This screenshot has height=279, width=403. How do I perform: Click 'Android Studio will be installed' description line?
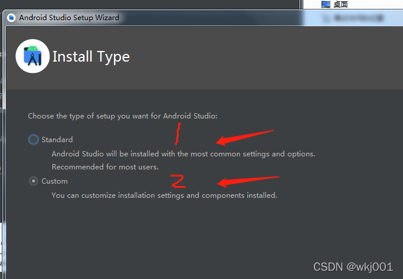click(183, 154)
